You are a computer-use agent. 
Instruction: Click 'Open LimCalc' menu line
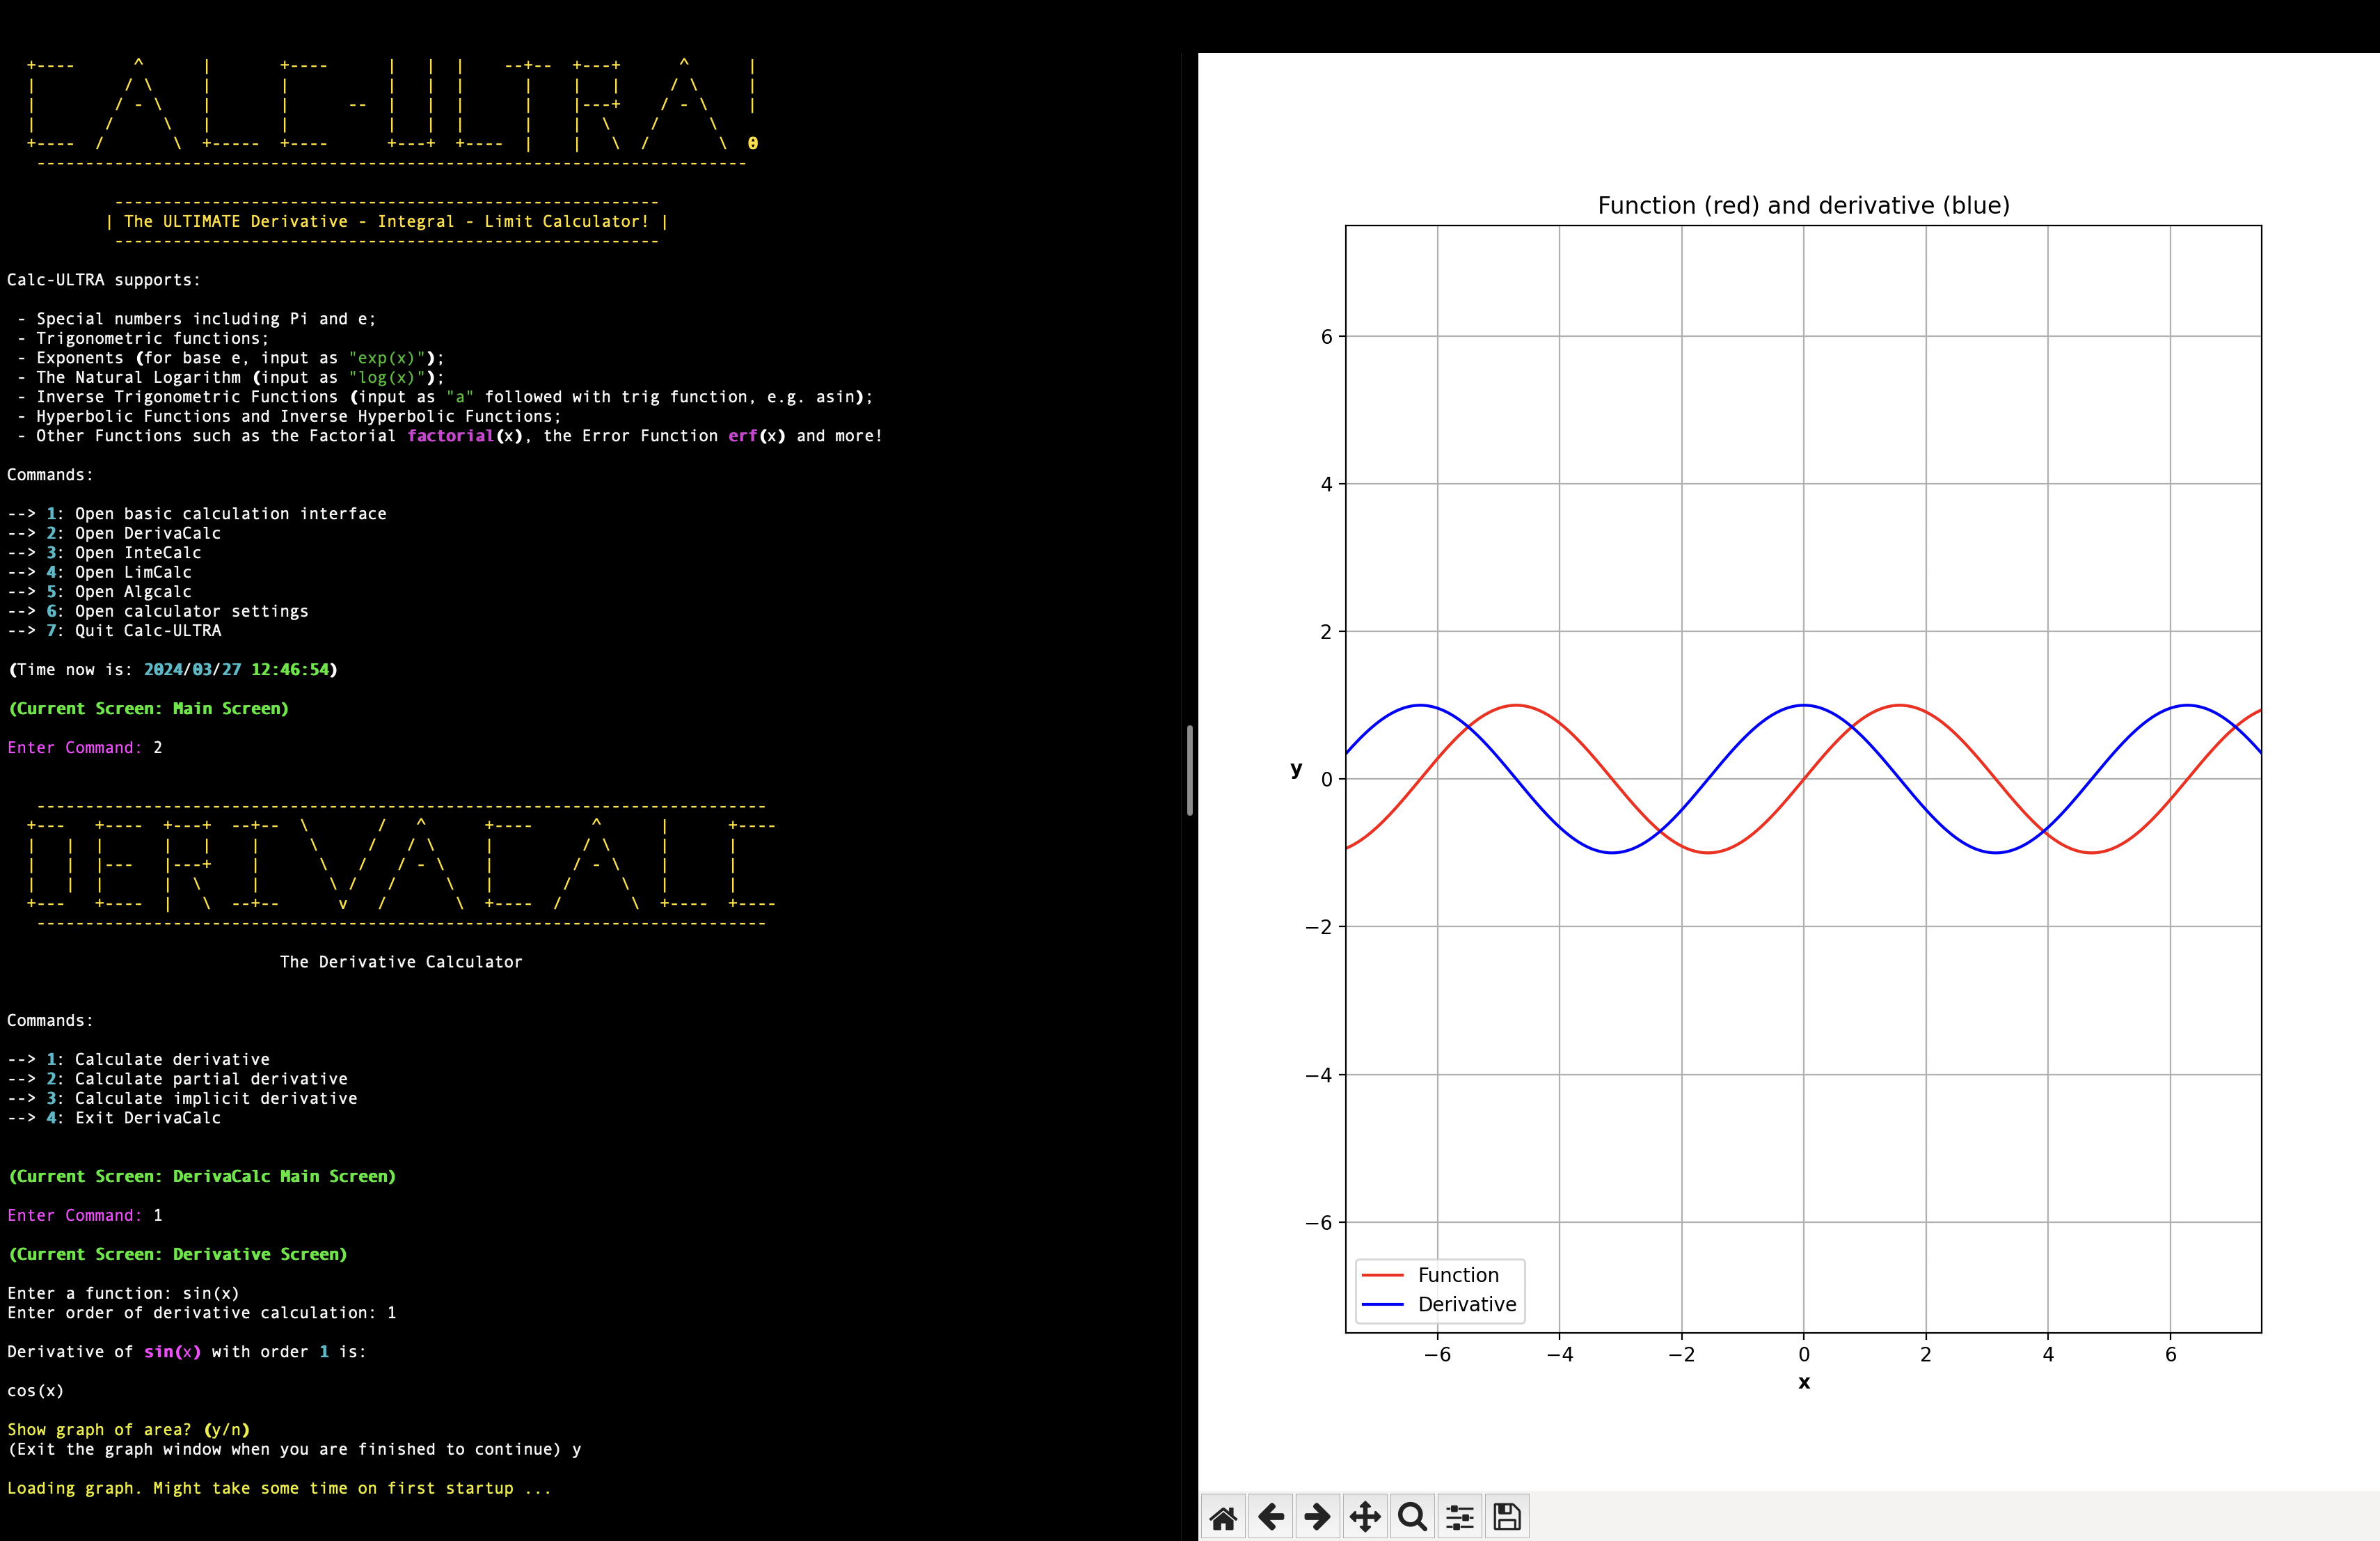coord(99,572)
